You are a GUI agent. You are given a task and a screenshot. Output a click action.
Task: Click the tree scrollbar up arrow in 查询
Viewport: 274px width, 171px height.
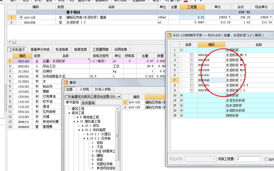coord(117,109)
